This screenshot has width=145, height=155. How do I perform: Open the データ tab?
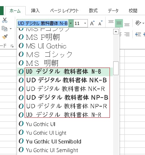(113, 11)
